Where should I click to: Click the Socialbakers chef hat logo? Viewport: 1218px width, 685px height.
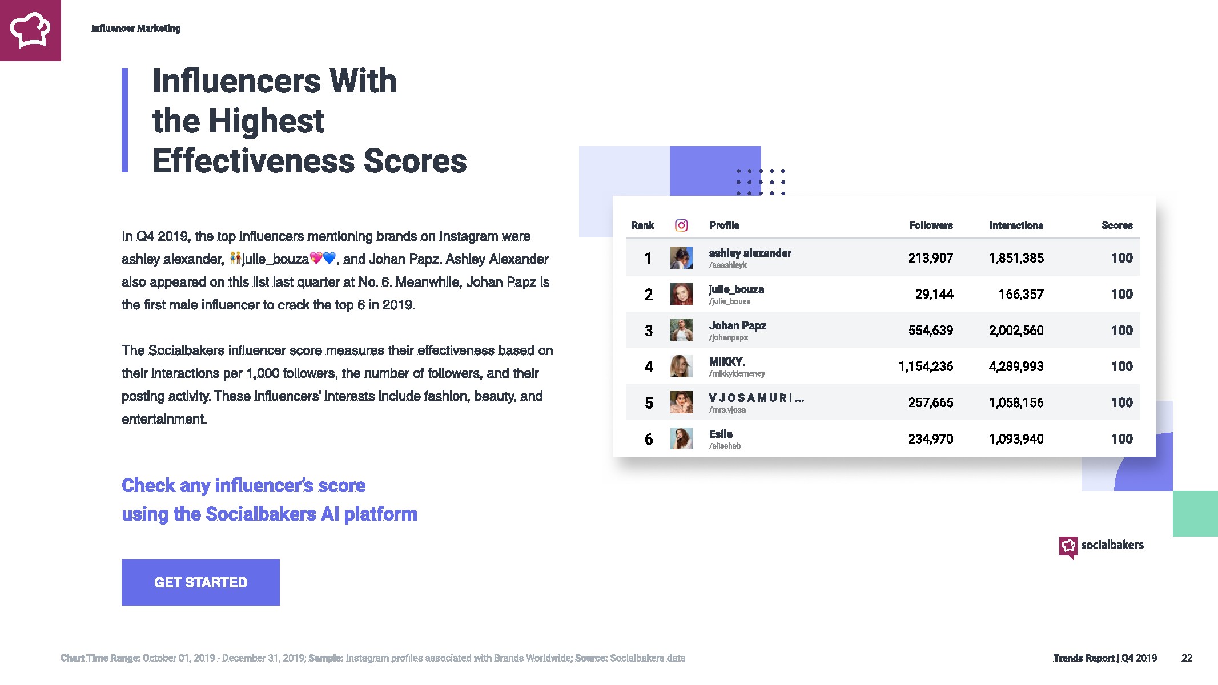(x=30, y=30)
